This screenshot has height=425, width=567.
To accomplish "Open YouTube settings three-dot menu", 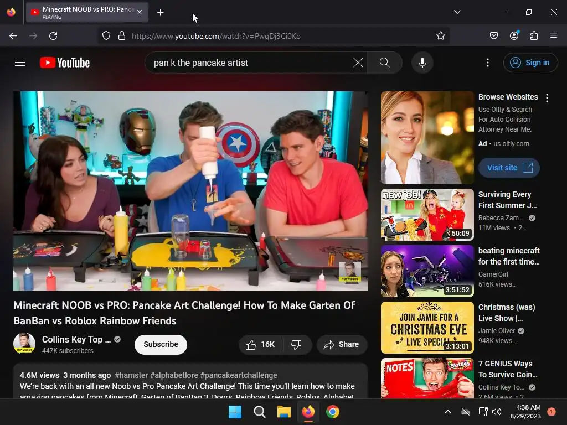I will coord(487,63).
